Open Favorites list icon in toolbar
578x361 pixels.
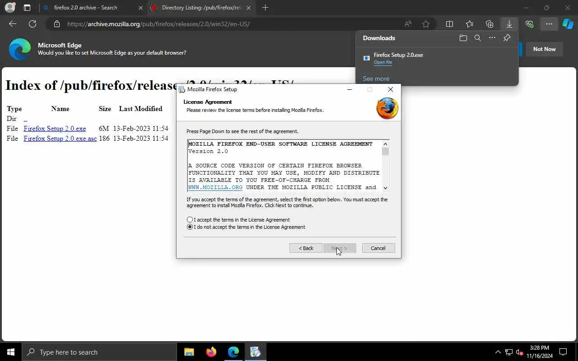coord(470,24)
